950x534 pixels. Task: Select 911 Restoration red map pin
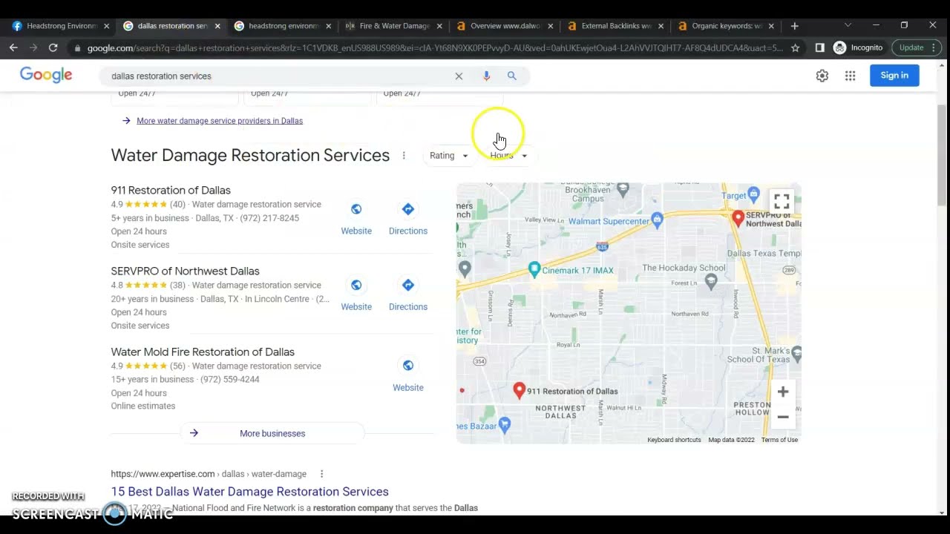[520, 390]
